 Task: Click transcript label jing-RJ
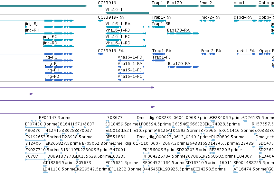(x=31, y=24)
